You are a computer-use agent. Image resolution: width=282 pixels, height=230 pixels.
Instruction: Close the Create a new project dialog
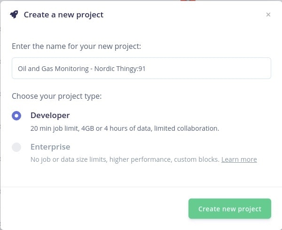(268, 15)
